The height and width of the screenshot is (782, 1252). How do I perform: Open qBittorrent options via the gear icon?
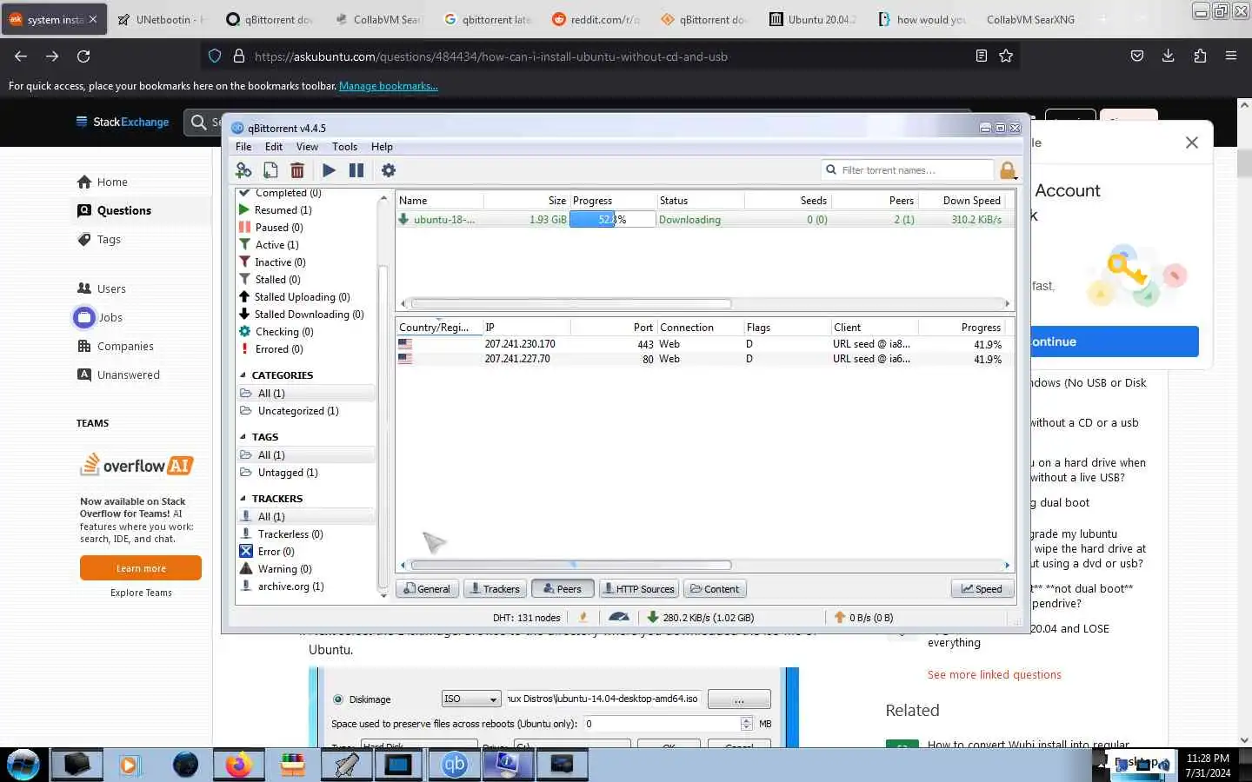coord(389,170)
